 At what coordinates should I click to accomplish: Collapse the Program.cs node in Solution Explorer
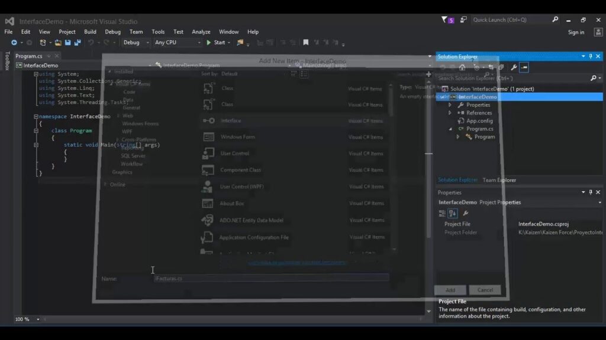450,129
